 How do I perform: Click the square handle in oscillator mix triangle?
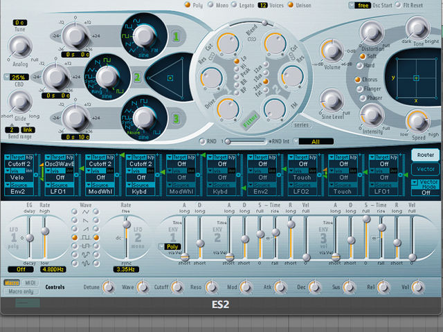tap(170, 78)
